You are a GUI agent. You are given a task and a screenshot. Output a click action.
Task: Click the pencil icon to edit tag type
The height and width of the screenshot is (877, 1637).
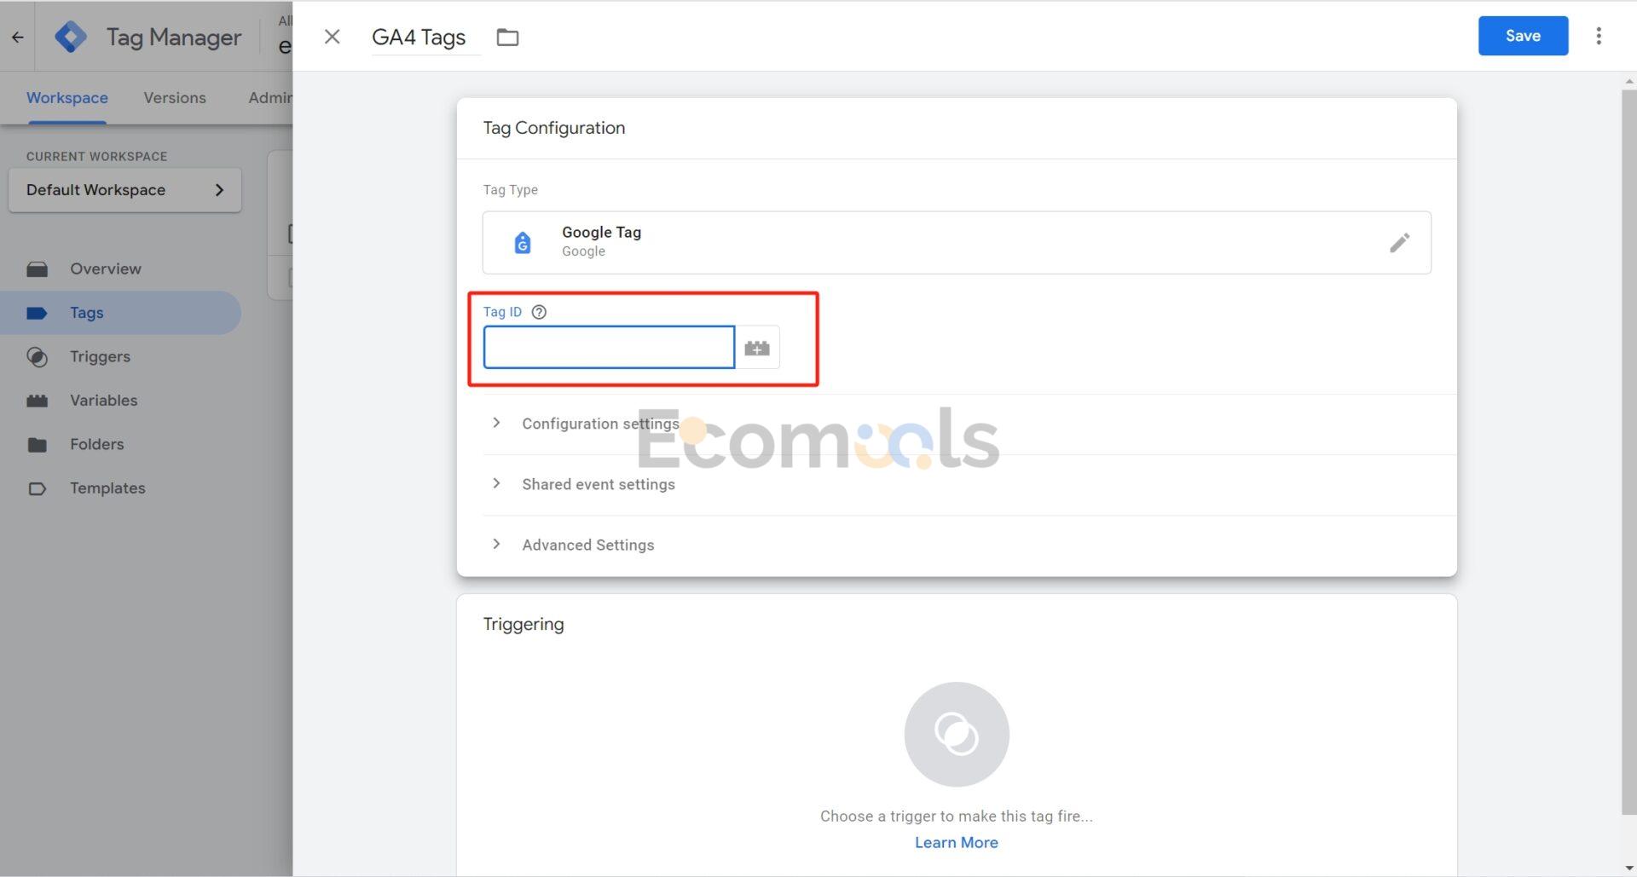click(1399, 243)
